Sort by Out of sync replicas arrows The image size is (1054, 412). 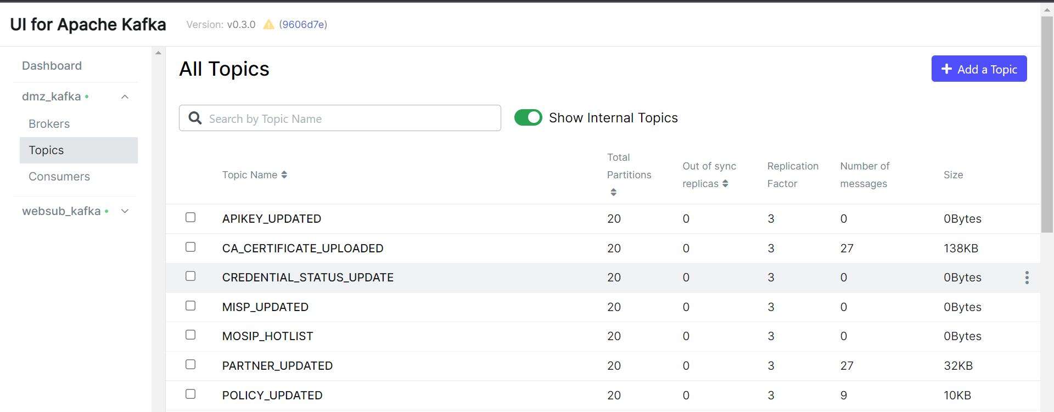tap(725, 184)
